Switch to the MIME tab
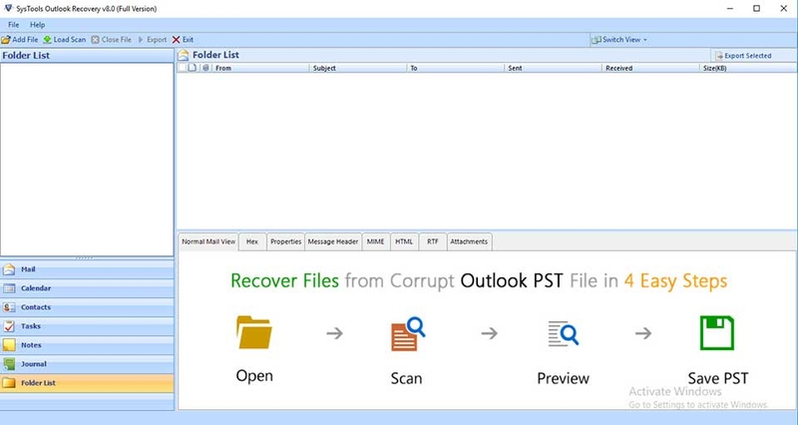798x425 pixels. tap(376, 241)
